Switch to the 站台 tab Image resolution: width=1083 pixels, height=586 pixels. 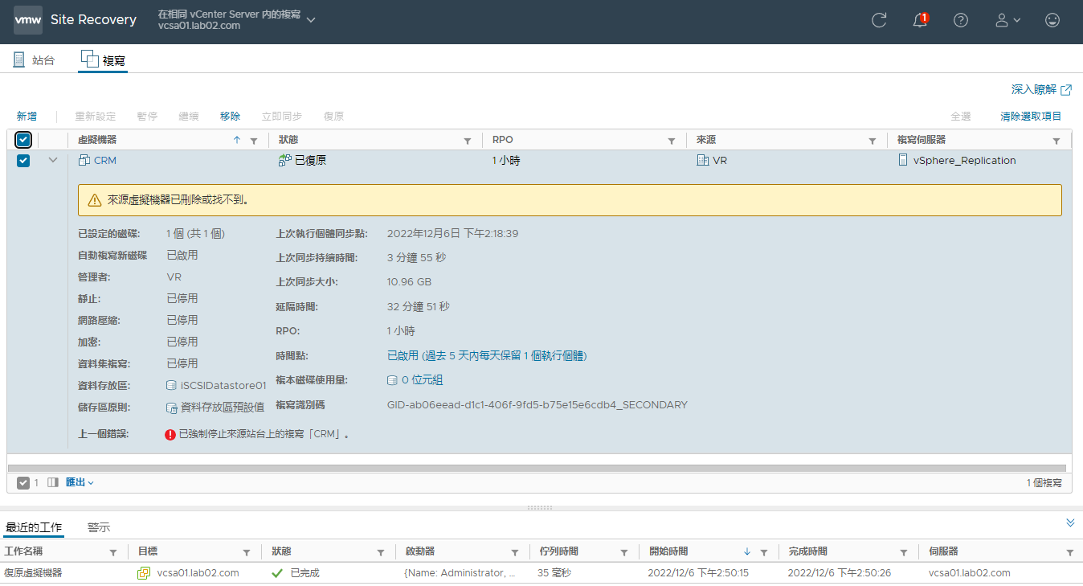click(x=35, y=59)
